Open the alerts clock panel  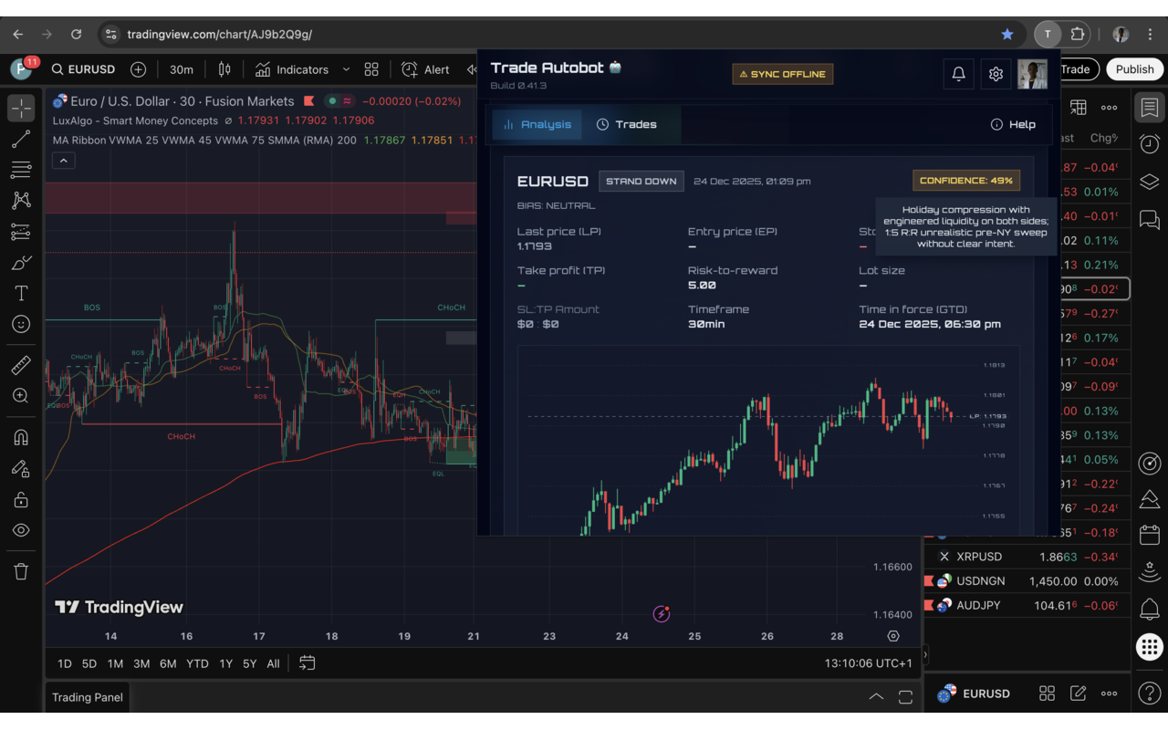click(1150, 144)
